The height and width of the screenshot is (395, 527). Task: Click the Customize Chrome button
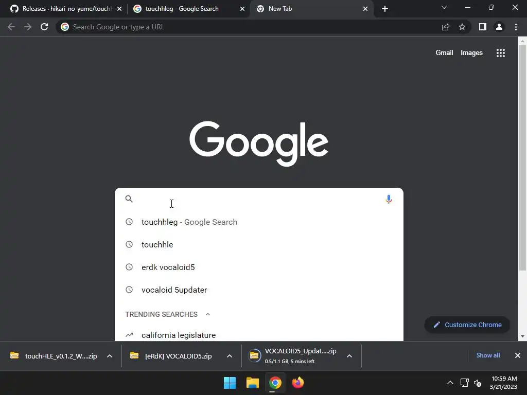467,325
